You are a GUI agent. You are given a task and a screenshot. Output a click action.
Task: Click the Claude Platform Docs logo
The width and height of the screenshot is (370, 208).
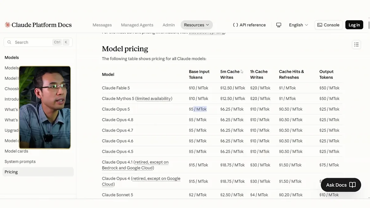[38, 25]
